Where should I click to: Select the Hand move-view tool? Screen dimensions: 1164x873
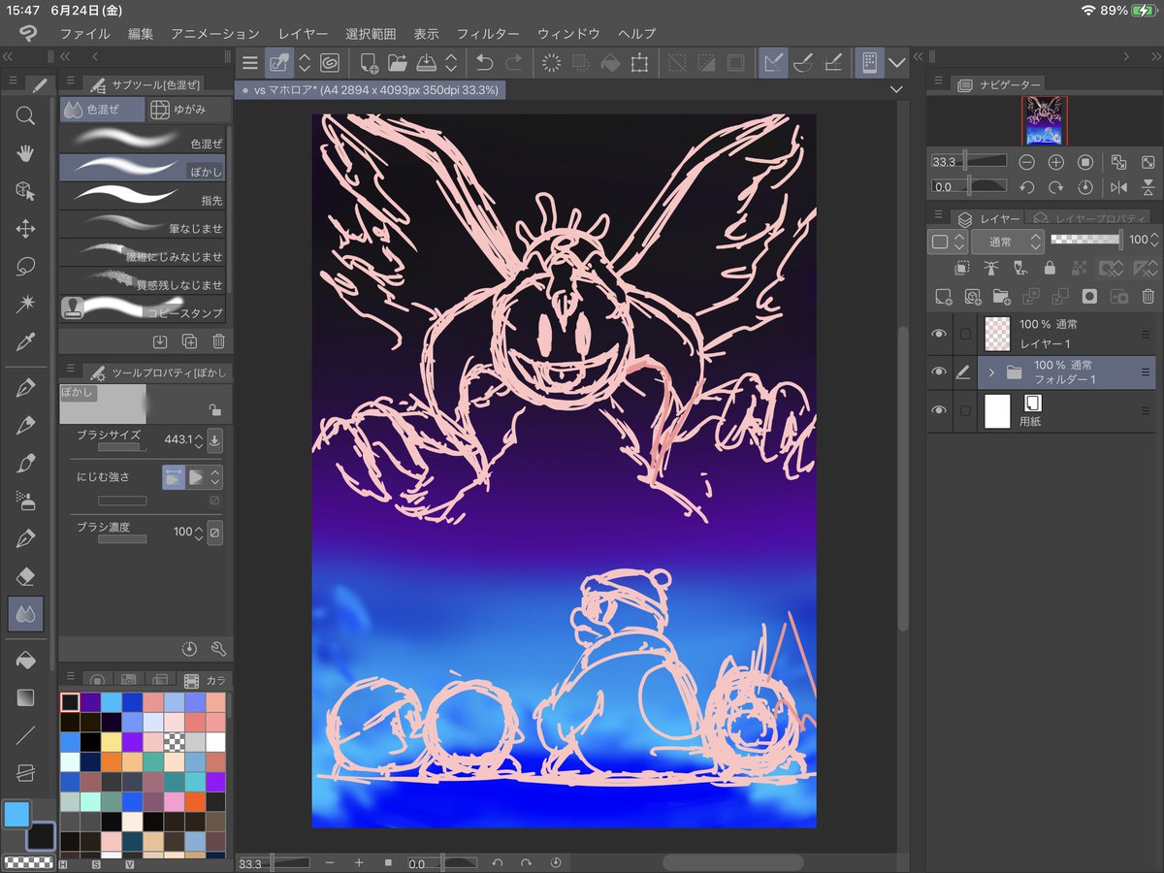[25, 153]
